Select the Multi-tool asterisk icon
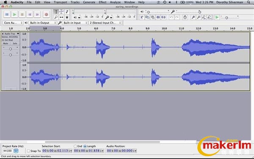 click(x=67, y=17)
